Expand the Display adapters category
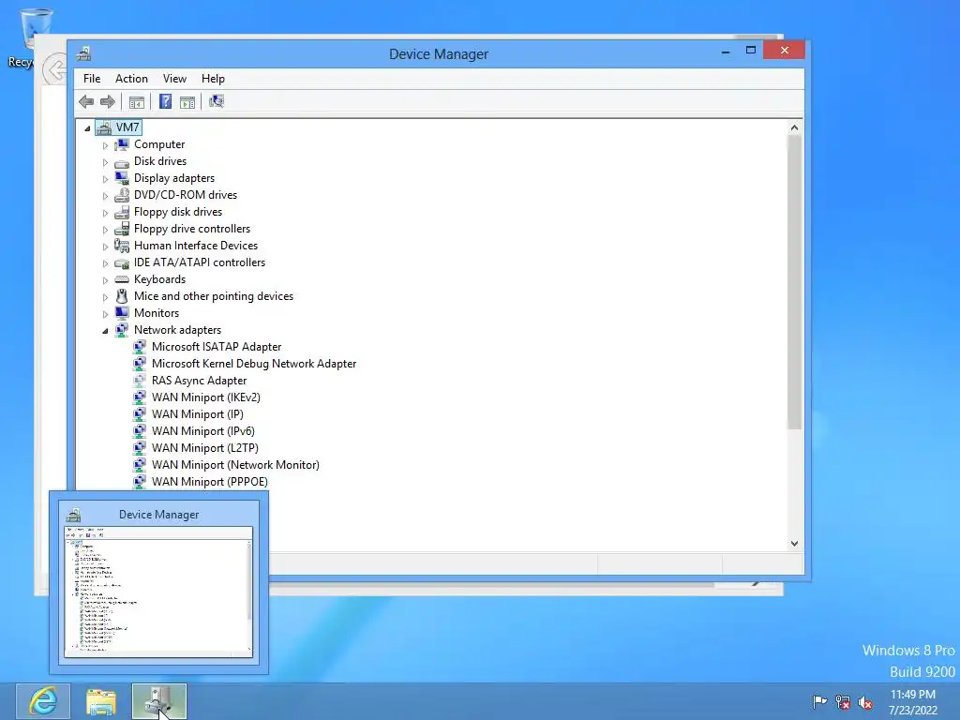The width and height of the screenshot is (960, 720). tap(105, 179)
